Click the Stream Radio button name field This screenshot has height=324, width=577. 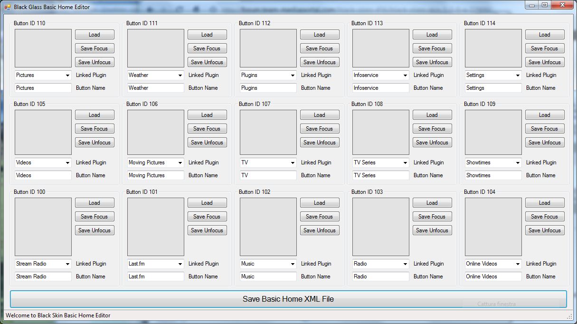click(43, 276)
